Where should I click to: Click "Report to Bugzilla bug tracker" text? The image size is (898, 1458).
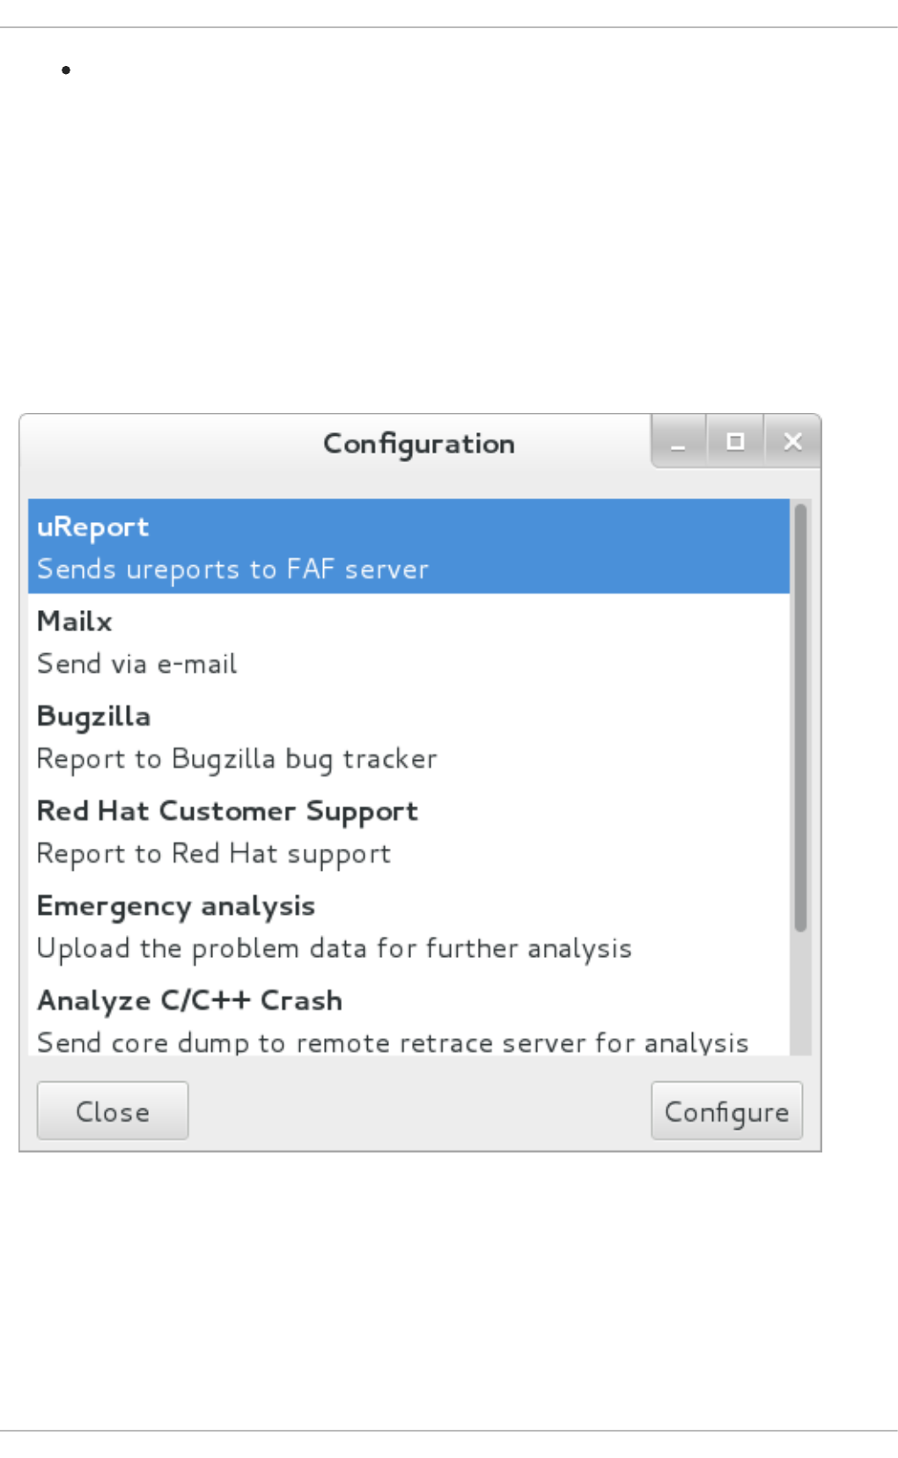point(237,759)
